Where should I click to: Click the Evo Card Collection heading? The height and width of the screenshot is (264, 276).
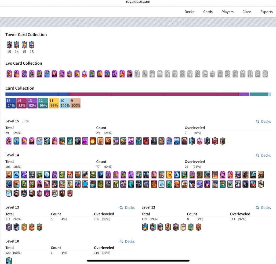(x=24, y=63)
